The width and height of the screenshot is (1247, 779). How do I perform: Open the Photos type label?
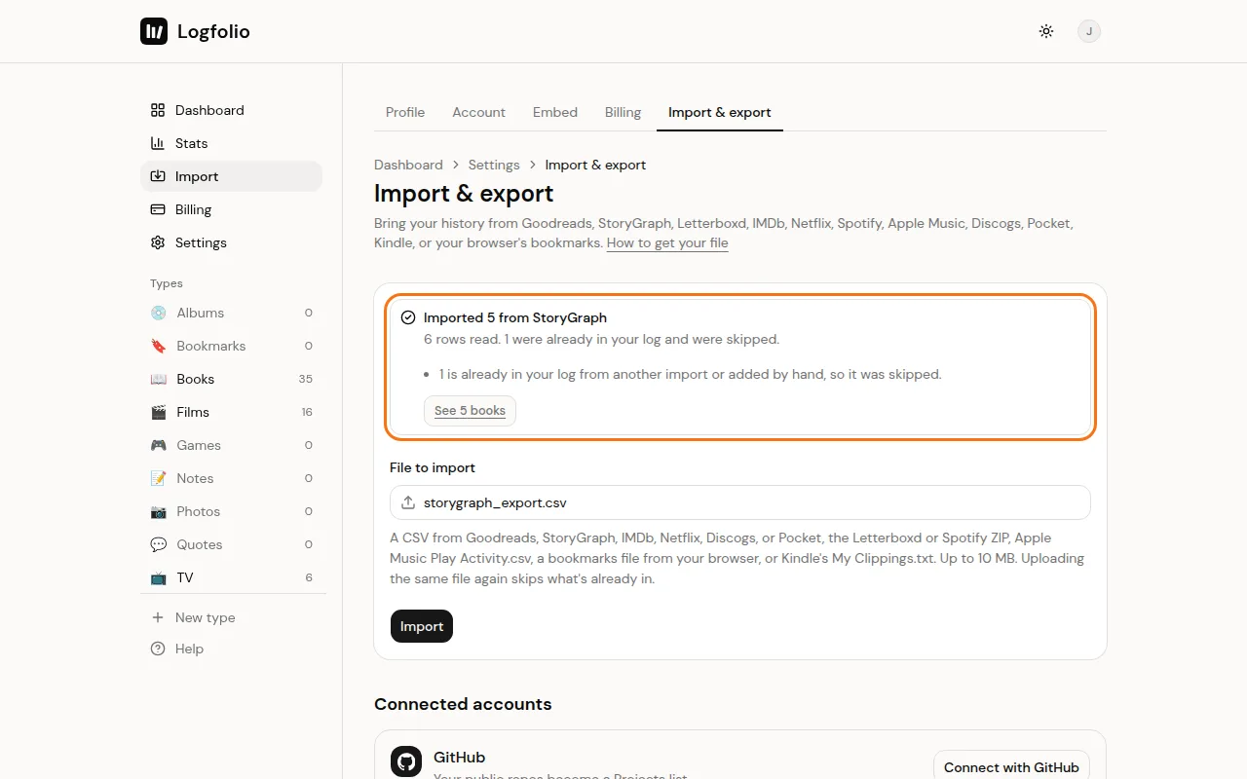tap(199, 511)
